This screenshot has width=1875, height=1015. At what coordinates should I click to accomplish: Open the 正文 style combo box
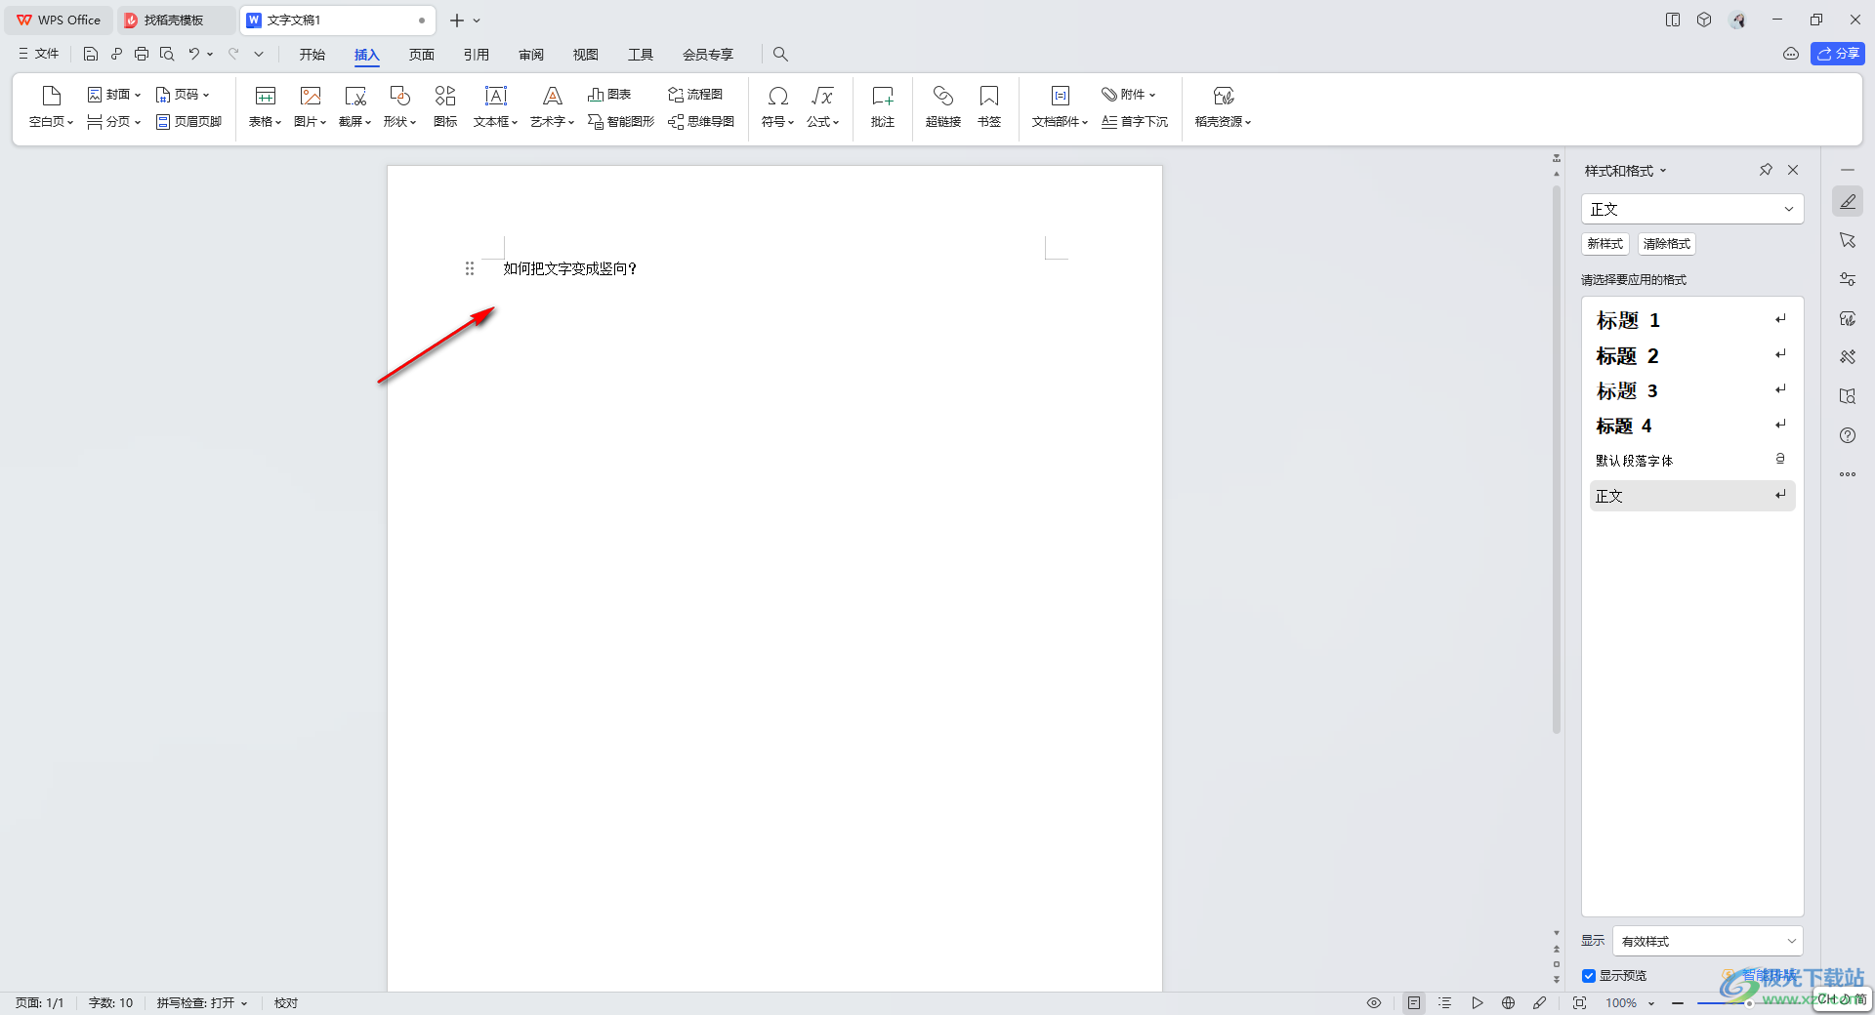(x=1692, y=209)
